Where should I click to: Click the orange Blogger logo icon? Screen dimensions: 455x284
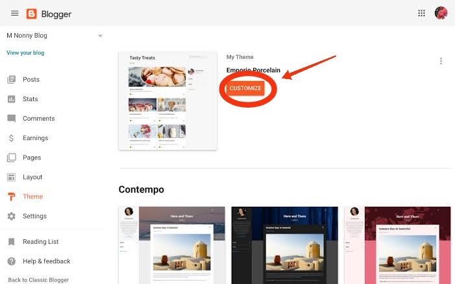(32, 14)
